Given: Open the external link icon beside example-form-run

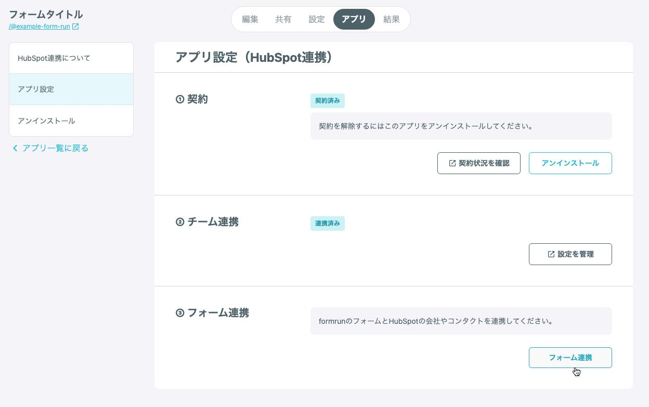Looking at the screenshot, I should point(75,27).
